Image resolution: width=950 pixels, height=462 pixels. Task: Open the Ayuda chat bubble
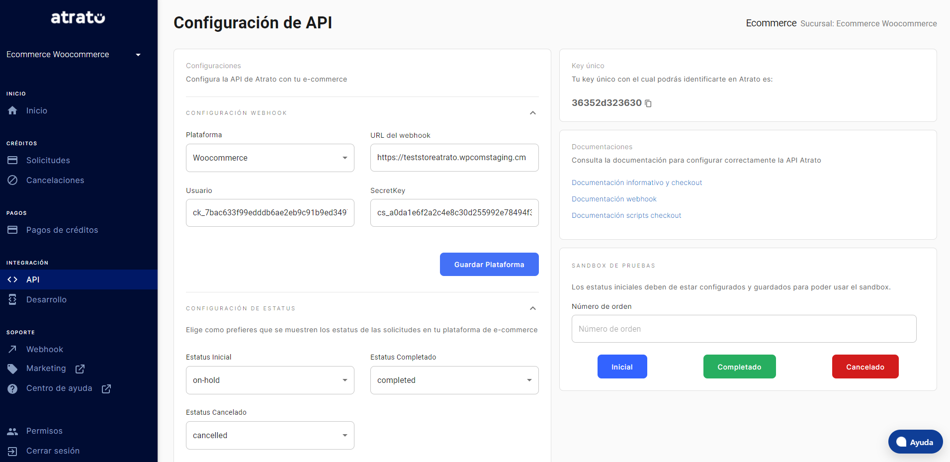coord(915,442)
